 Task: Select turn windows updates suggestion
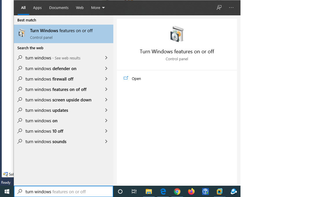click(64, 110)
